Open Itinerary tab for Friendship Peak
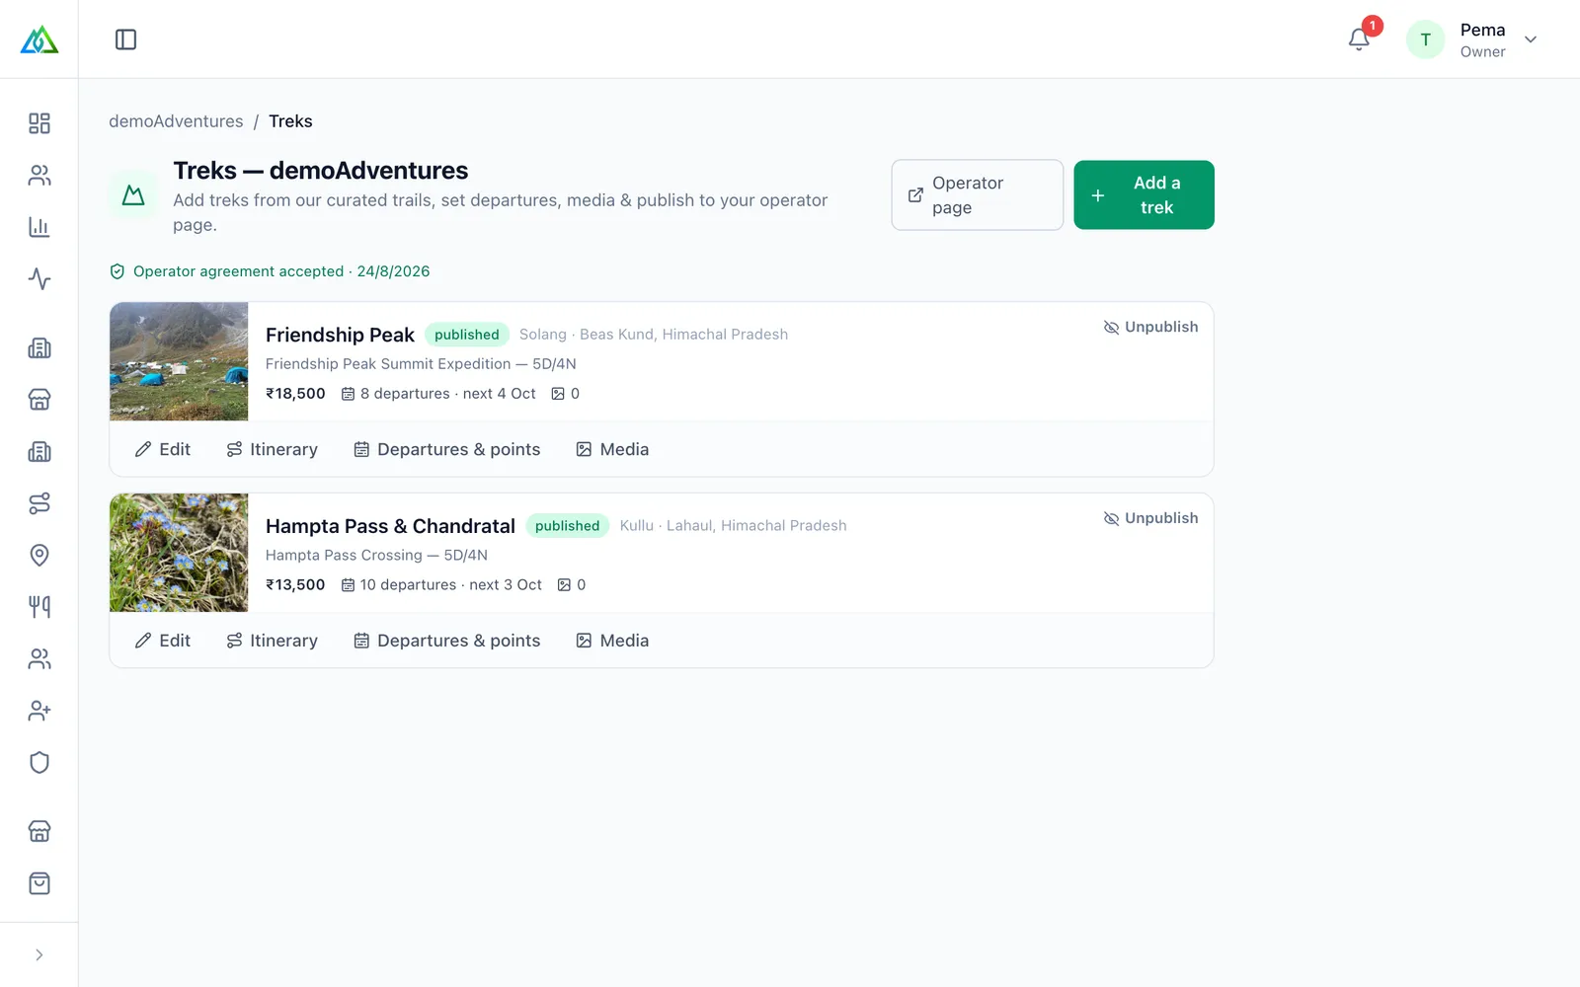The image size is (1580, 987). tap(273, 449)
